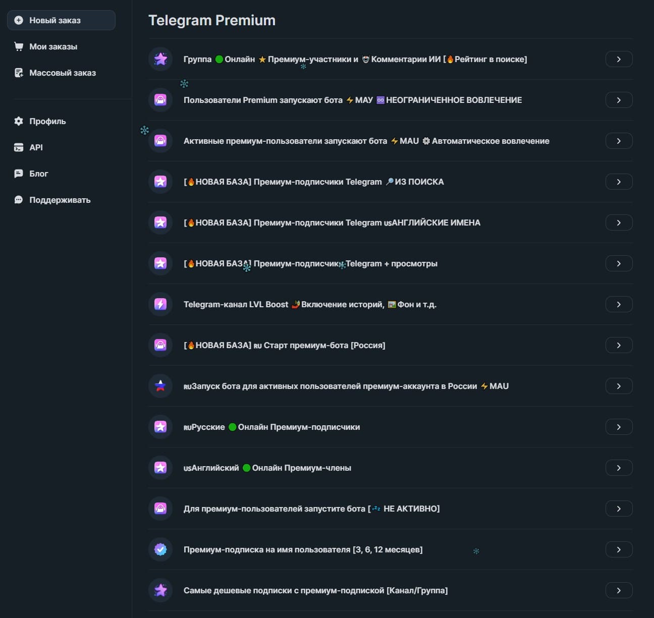Click the purple star icon for Группа Онлайн service
Viewport: 654px width, 618px height.
tap(160, 59)
